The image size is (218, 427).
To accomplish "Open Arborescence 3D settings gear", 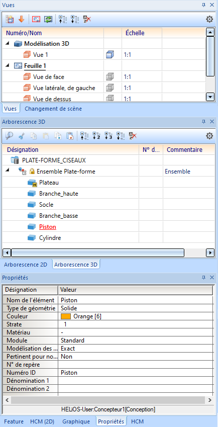I will pyautogui.click(x=209, y=136).
